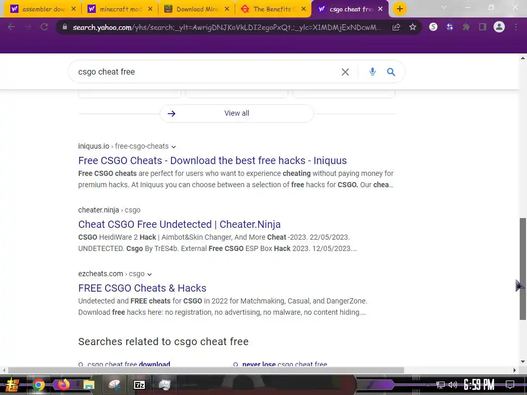Clear the search box with the X icon

345,72
